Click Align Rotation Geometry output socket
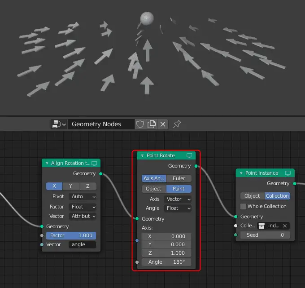This screenshot has width=305, height=288. pyautogui.click(x=101, y=173)
